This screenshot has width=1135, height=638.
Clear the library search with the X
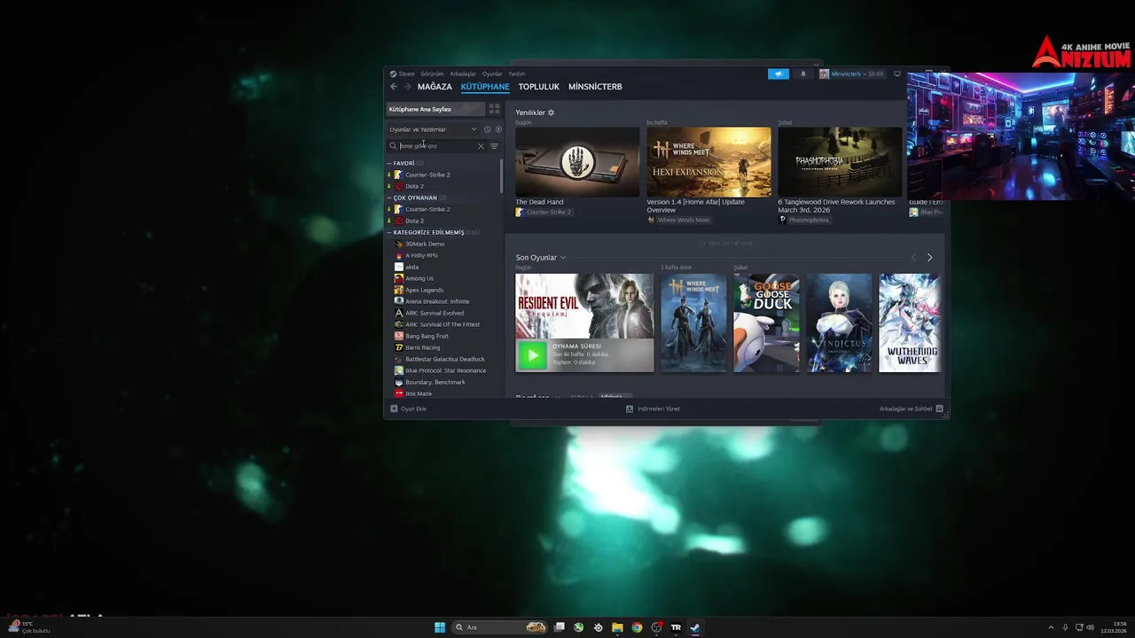click(481, 146)
